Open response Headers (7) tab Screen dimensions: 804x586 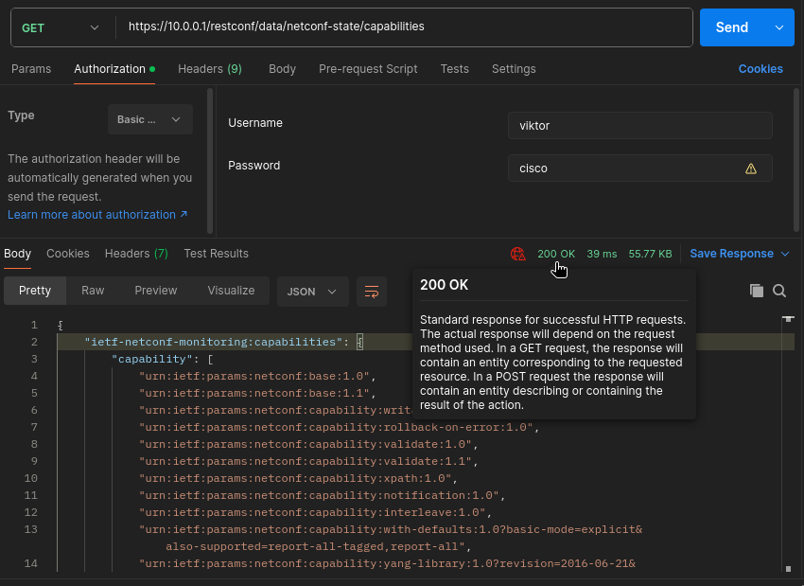136,254
